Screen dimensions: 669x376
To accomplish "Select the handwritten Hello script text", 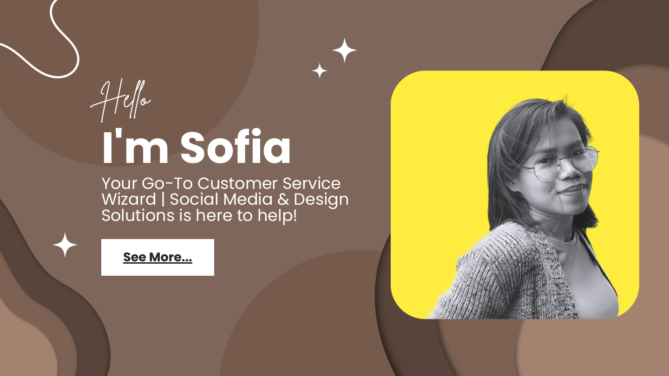I will [121, 100].
